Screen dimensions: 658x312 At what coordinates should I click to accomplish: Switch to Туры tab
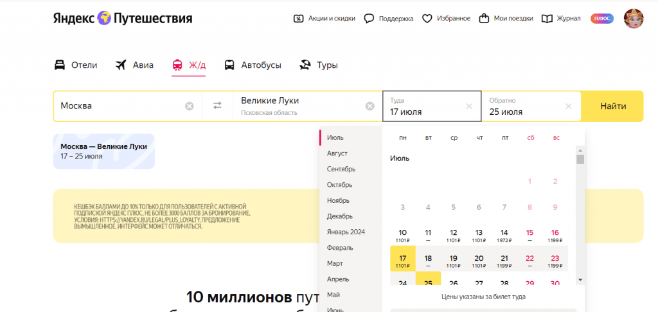[x=318, y=65]
